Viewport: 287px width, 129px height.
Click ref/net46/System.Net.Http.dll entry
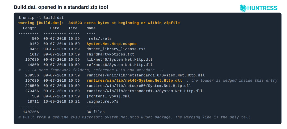click(x=120, y=65)
